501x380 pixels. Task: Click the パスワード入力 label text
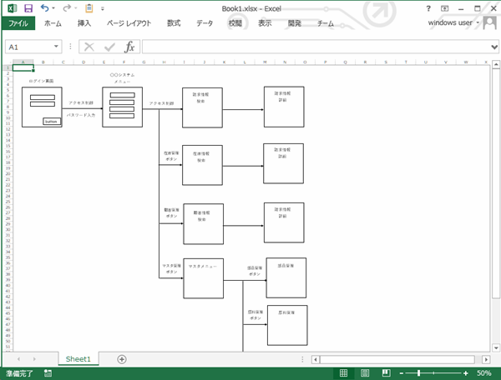81,115
